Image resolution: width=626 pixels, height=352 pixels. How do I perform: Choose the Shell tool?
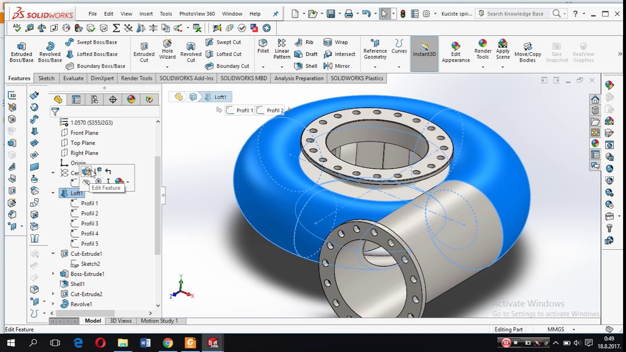(306, 66)
